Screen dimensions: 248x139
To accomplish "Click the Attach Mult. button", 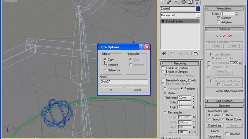I will (214, 136).
